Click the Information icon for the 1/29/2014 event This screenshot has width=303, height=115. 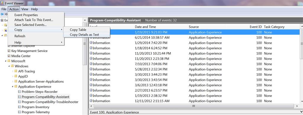coord(91,43)
